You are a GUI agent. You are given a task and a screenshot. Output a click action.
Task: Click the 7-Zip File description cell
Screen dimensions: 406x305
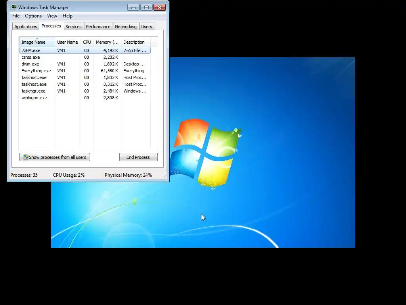click(x=135, y=50)
